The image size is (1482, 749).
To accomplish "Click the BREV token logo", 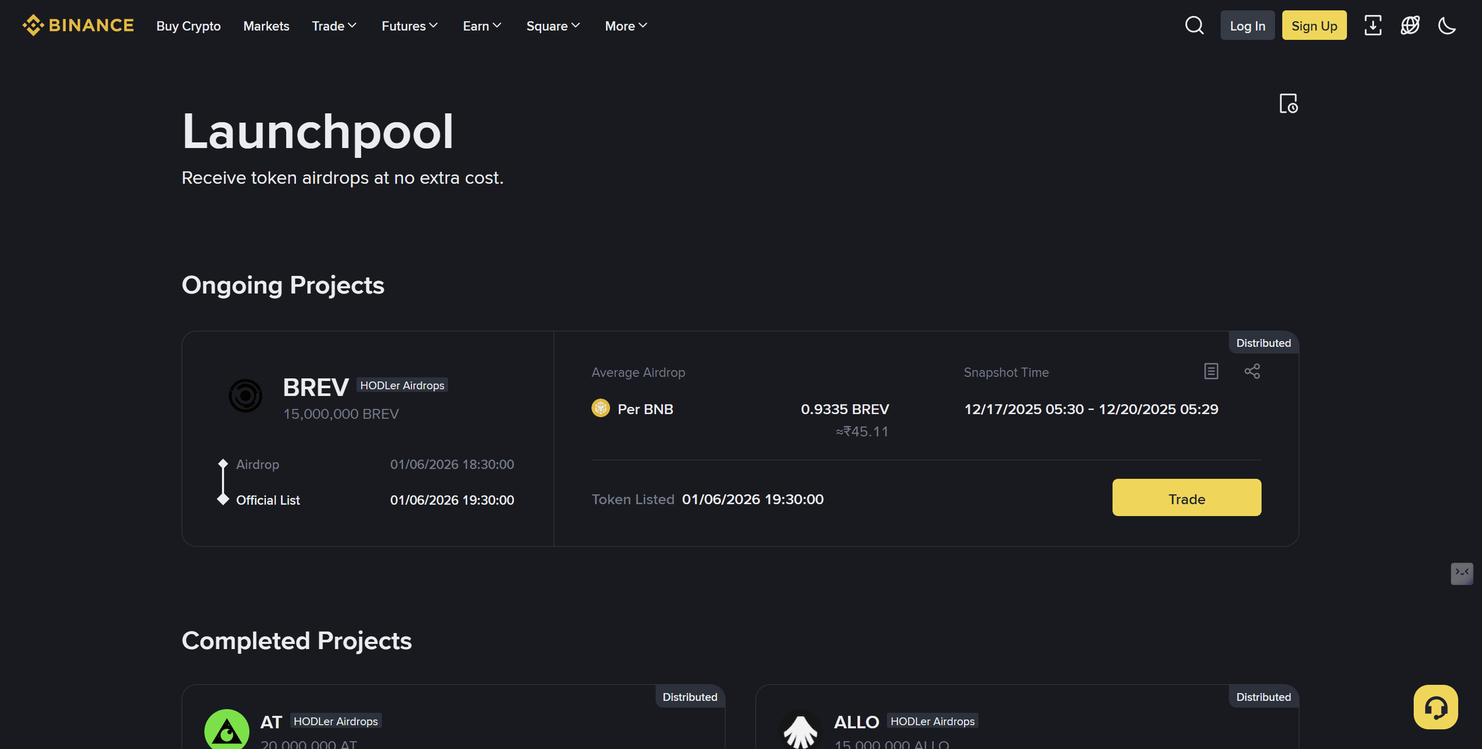I will (246, 395).
